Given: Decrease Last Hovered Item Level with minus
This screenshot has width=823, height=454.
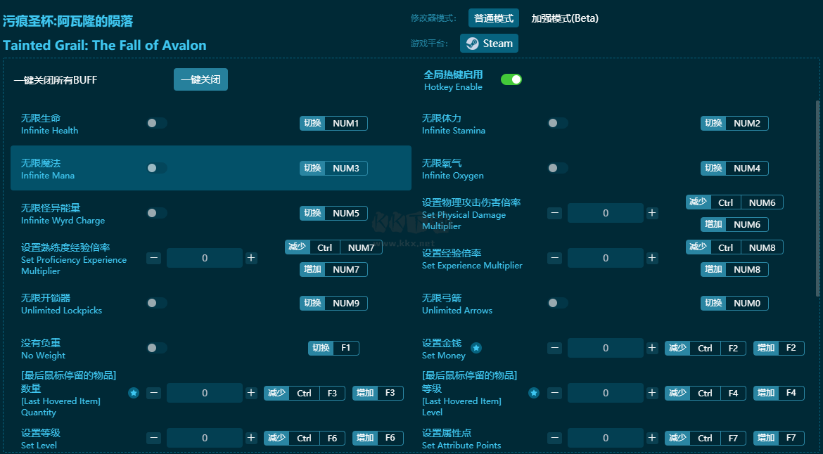Looking at the screenshot, I should [x=555, y=393].
